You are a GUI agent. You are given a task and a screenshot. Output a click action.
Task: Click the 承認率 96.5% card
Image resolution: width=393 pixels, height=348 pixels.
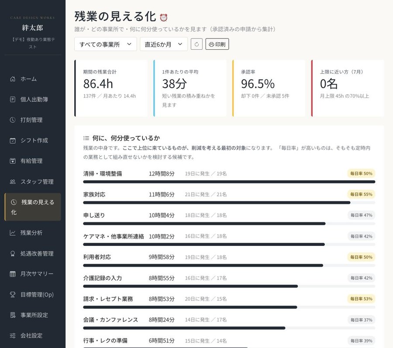(269, 88)
